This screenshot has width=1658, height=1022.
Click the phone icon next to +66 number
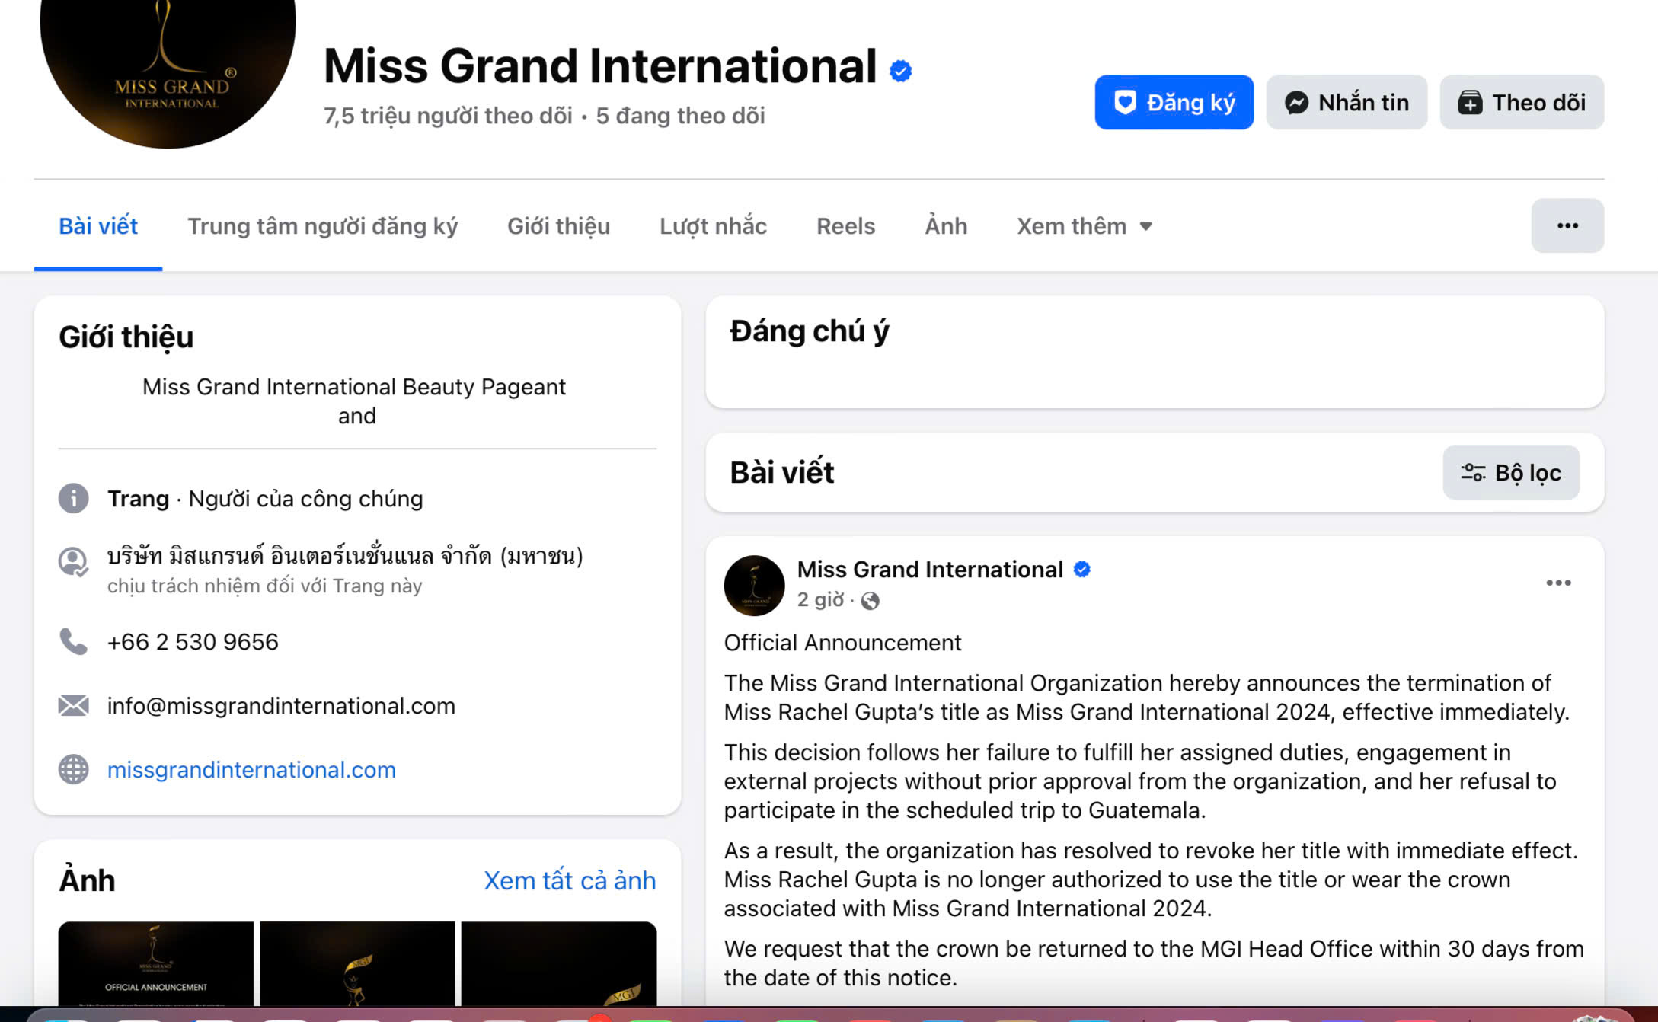tap(74, 641)
